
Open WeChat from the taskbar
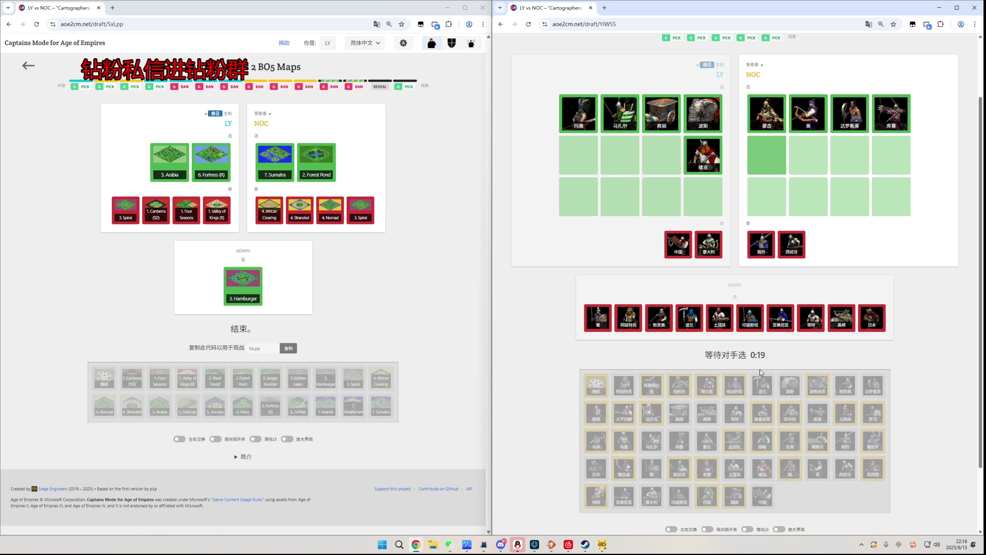tap(449, 545)
